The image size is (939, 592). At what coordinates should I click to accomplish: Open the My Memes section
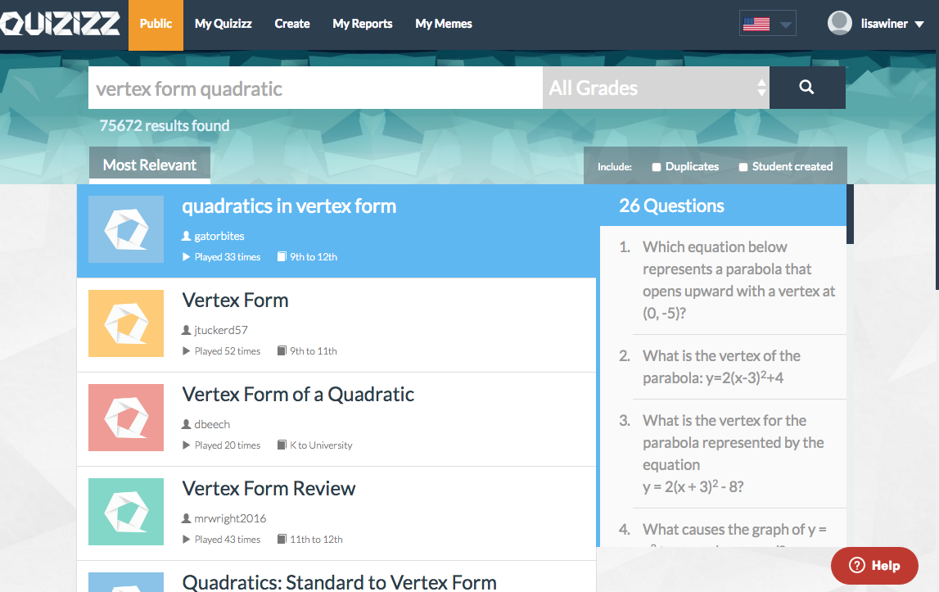point(443,24)
